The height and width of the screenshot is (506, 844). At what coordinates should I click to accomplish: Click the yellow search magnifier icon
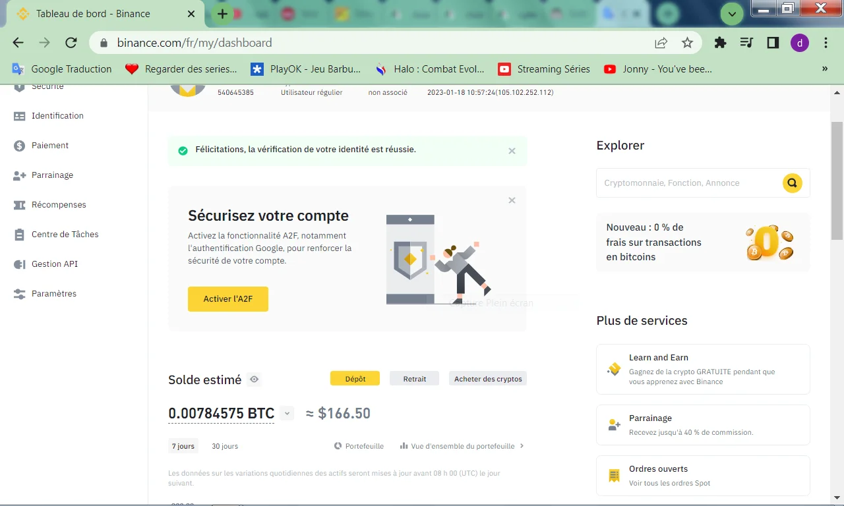click(792, 183)
